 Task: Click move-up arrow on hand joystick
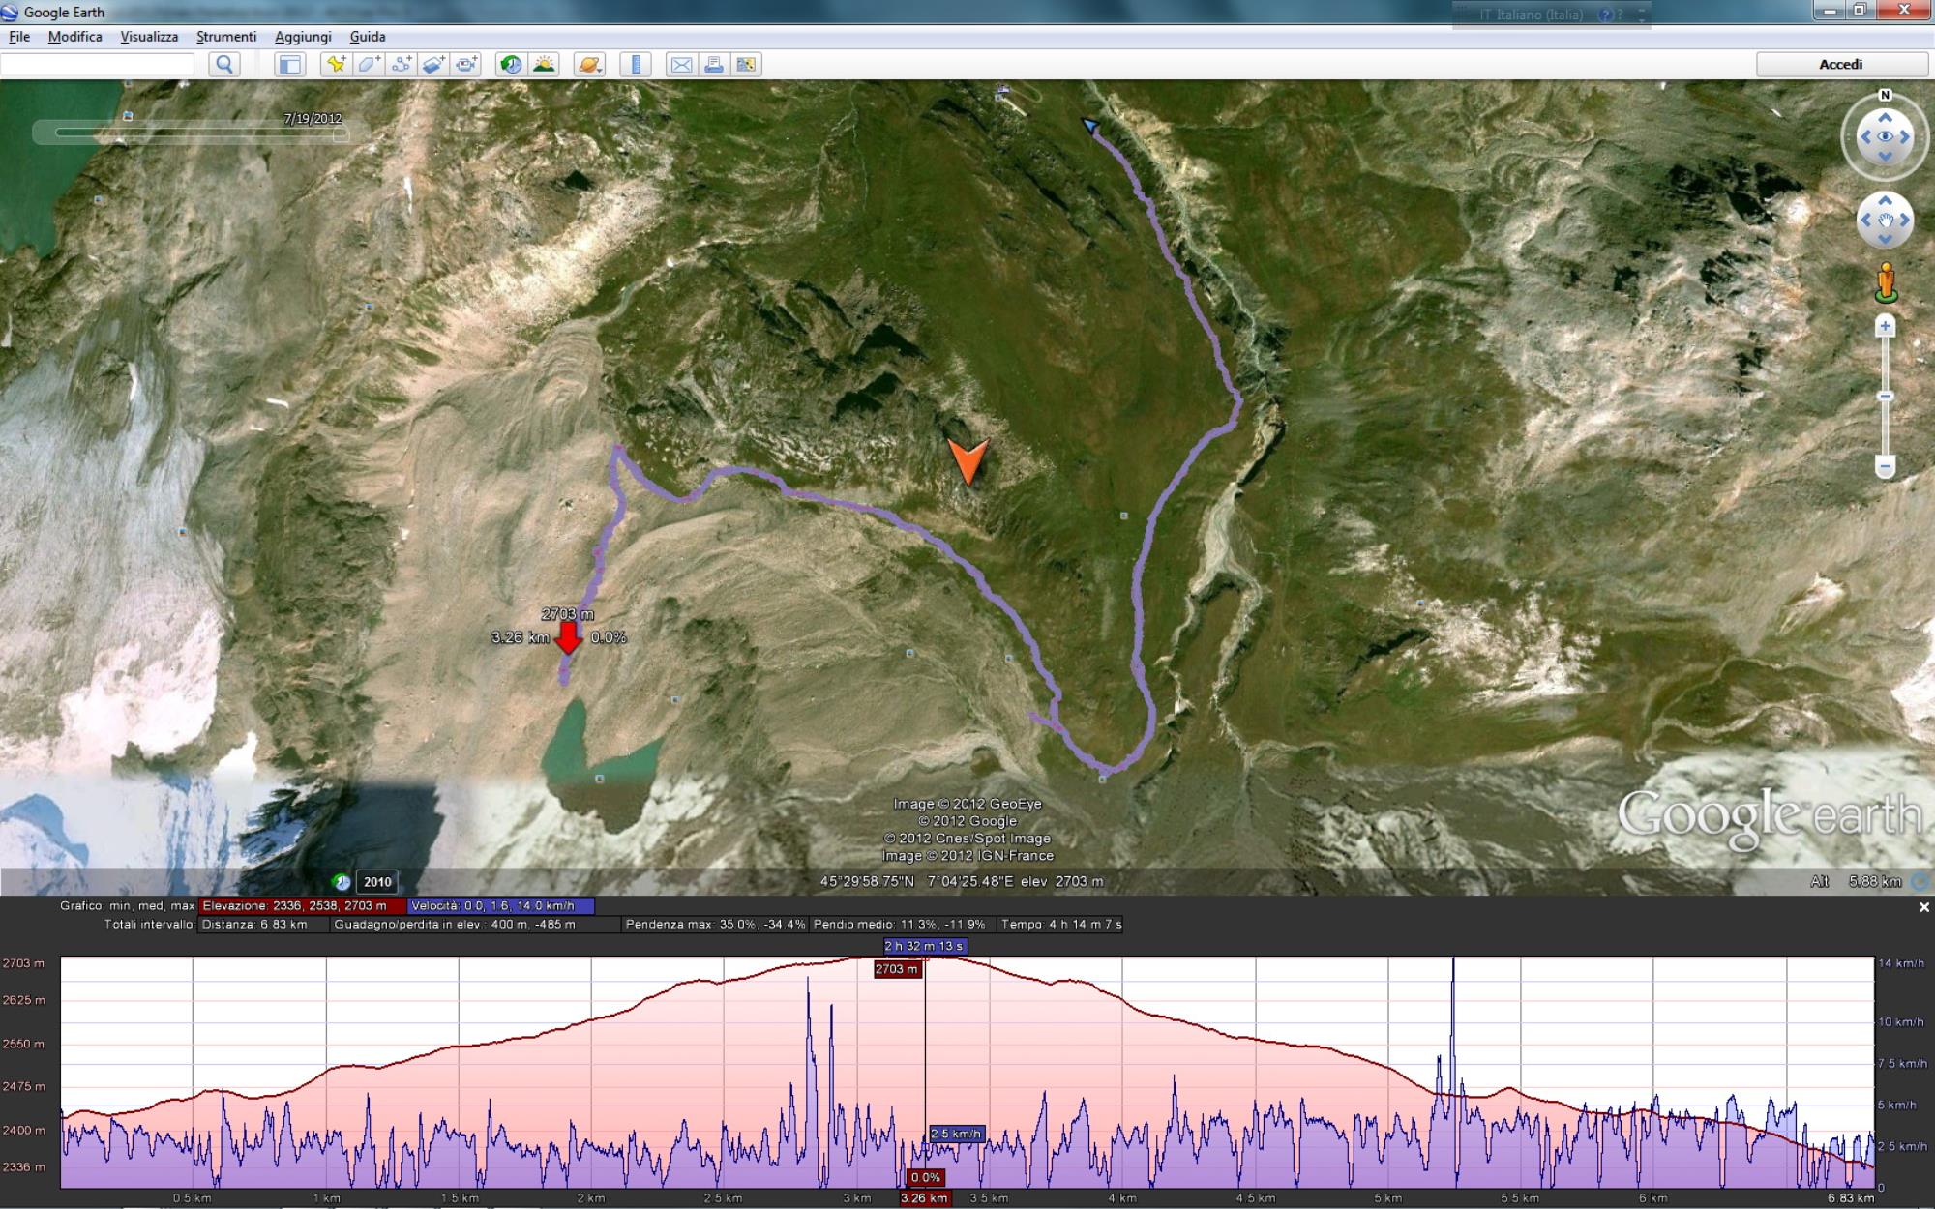pyautogui.click(x=1885, y=200)
